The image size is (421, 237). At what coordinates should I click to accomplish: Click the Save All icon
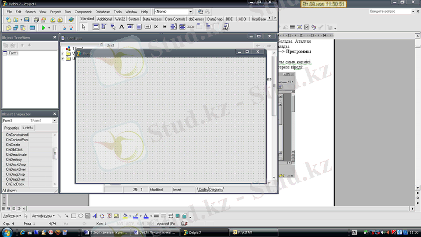(36, 20)
